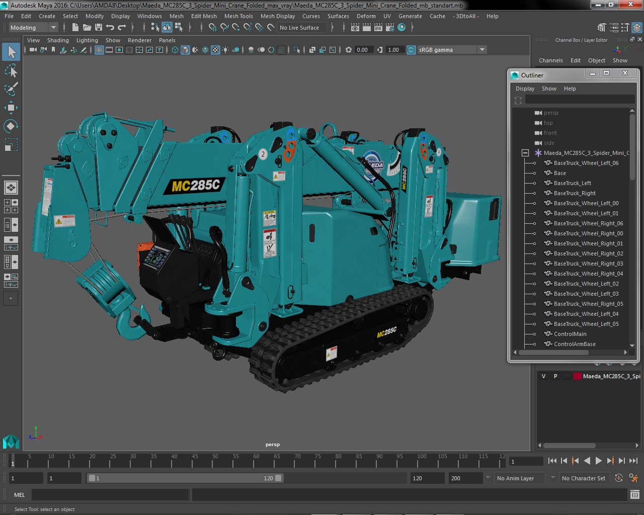Image resolution: width=644 pixels, height=515 pixels.
Task: Show the Attribute Editor panel
Action: [x=613, y=28]
